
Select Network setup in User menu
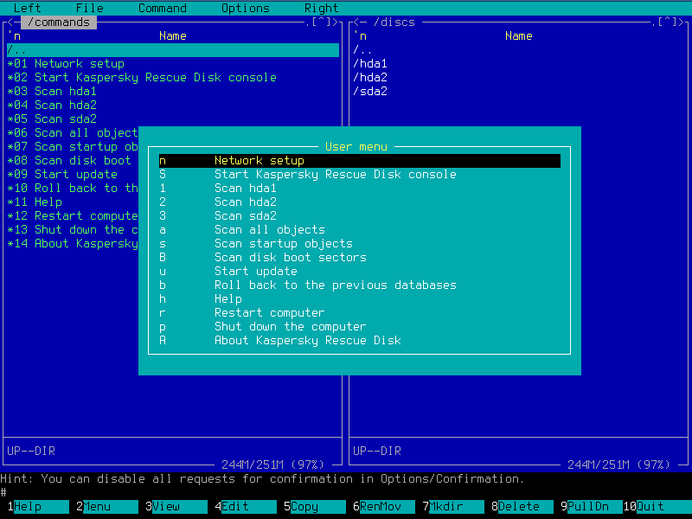pyautogui.click(x=360, y=161)
